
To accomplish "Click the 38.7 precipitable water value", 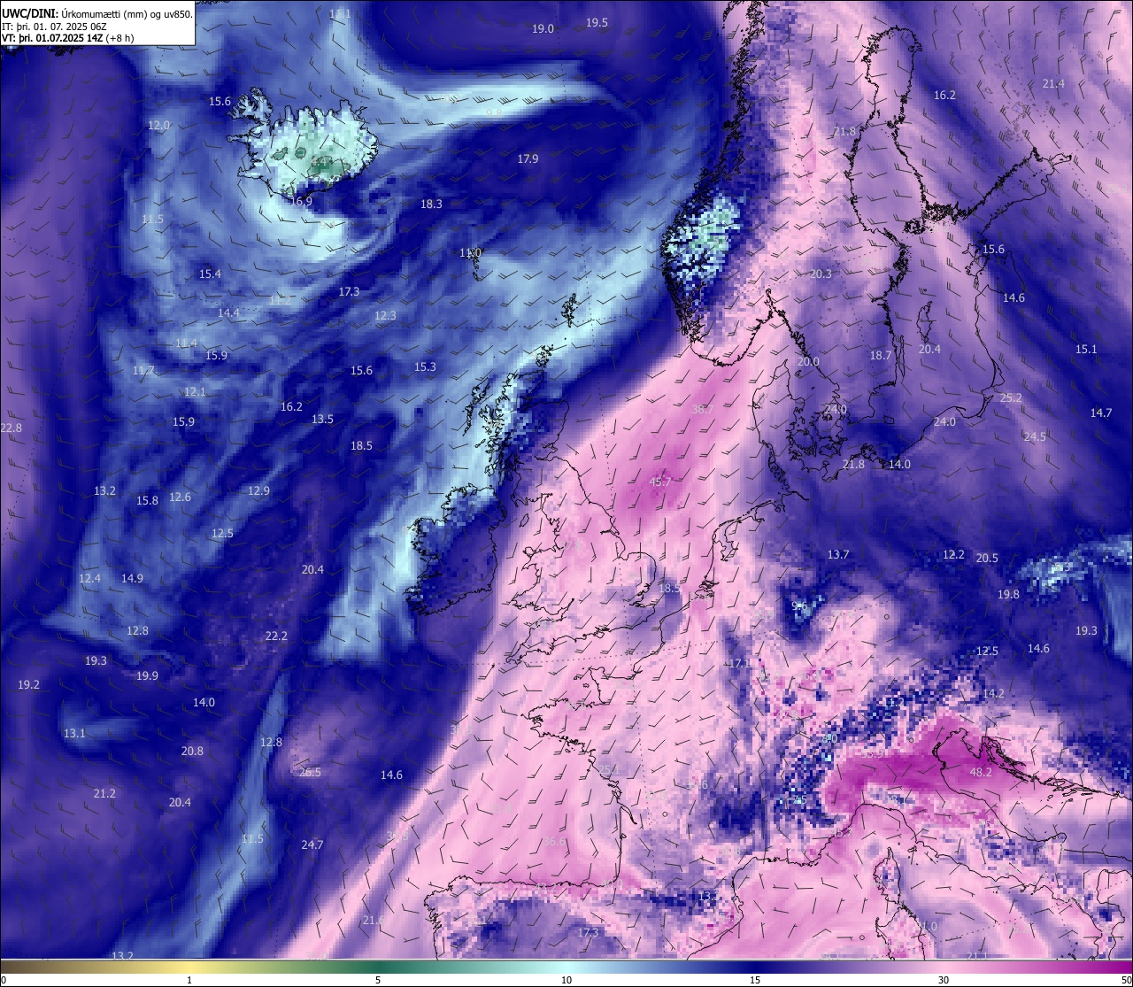I will [x=702, y=409].
